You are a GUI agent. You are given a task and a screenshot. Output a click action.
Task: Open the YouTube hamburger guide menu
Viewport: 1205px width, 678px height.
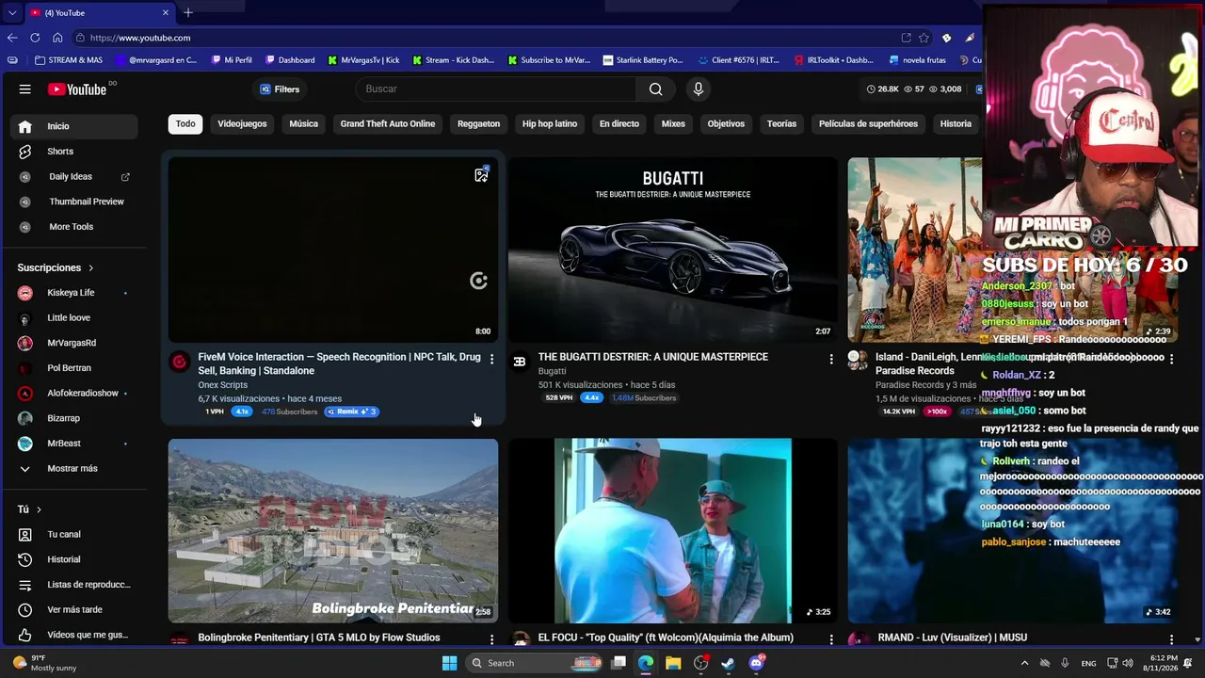(x=25, y=89)
